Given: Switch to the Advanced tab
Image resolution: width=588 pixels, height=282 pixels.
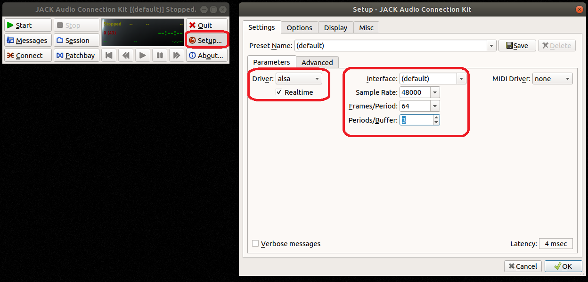Looking at the screenshot, I should [x=317, y=62].
